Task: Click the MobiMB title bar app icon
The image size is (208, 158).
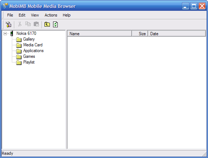Action: pos(5,6)
